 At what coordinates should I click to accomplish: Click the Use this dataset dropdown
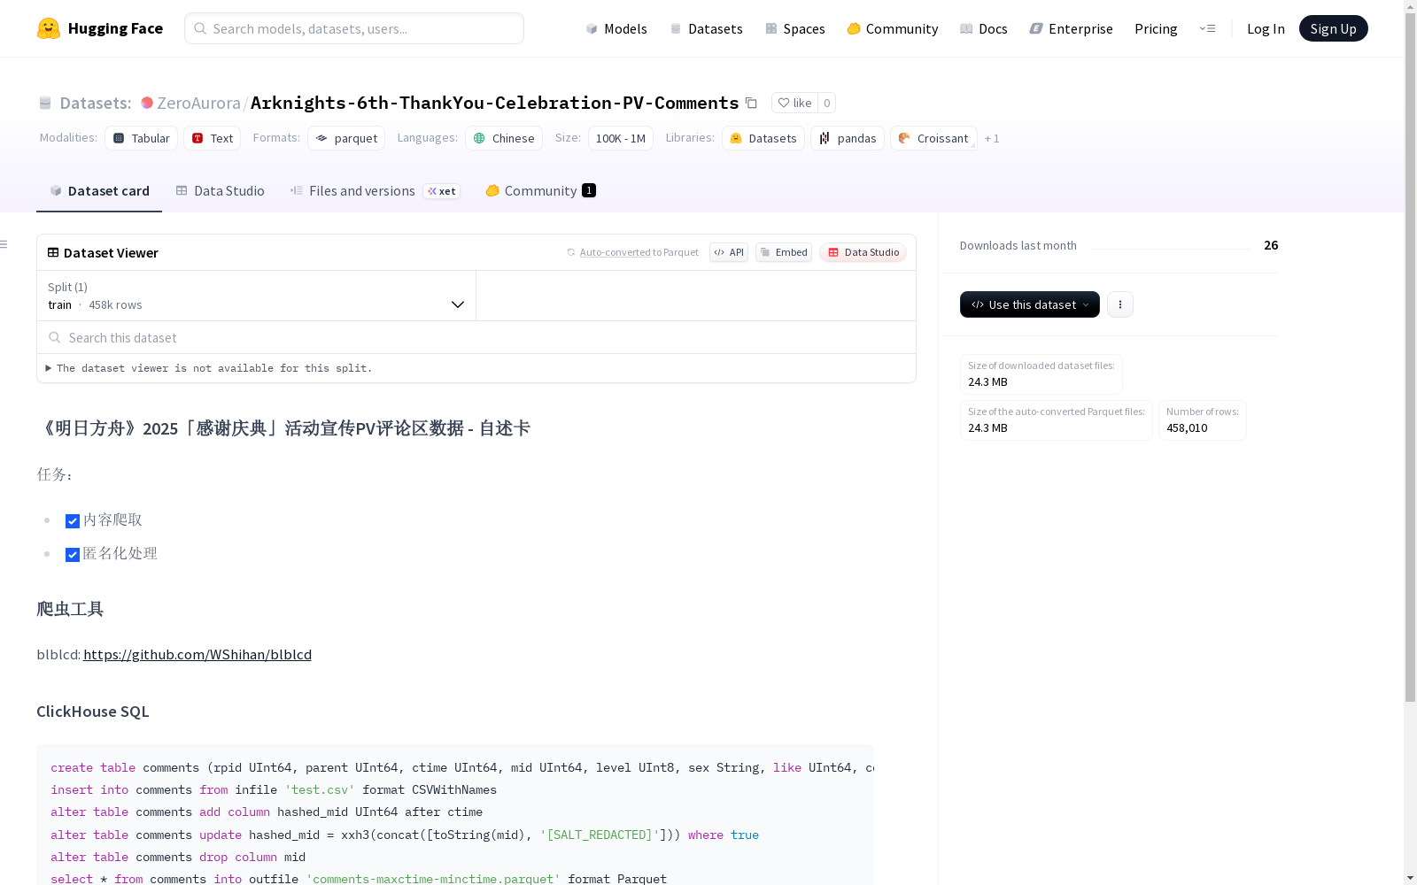pos(1030,304)
